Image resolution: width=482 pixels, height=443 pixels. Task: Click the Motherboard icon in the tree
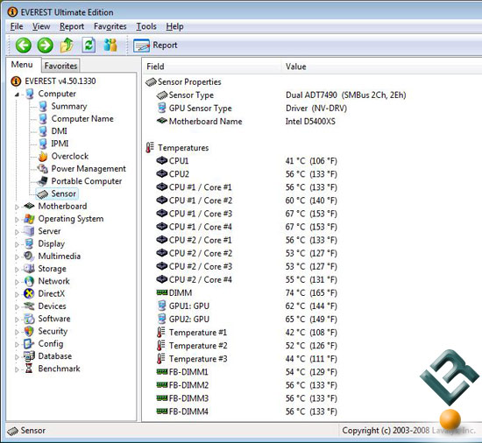[x=29, y=206]
